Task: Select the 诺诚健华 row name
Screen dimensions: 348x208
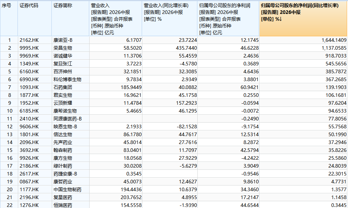Action: (x=63, y=56)
